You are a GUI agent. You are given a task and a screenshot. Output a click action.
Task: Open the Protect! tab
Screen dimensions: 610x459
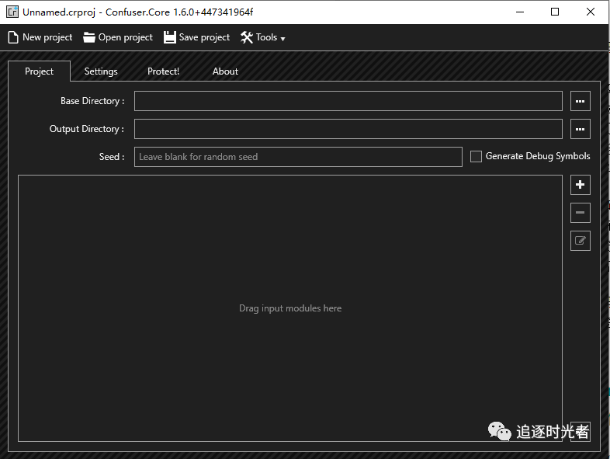(163, 71)
